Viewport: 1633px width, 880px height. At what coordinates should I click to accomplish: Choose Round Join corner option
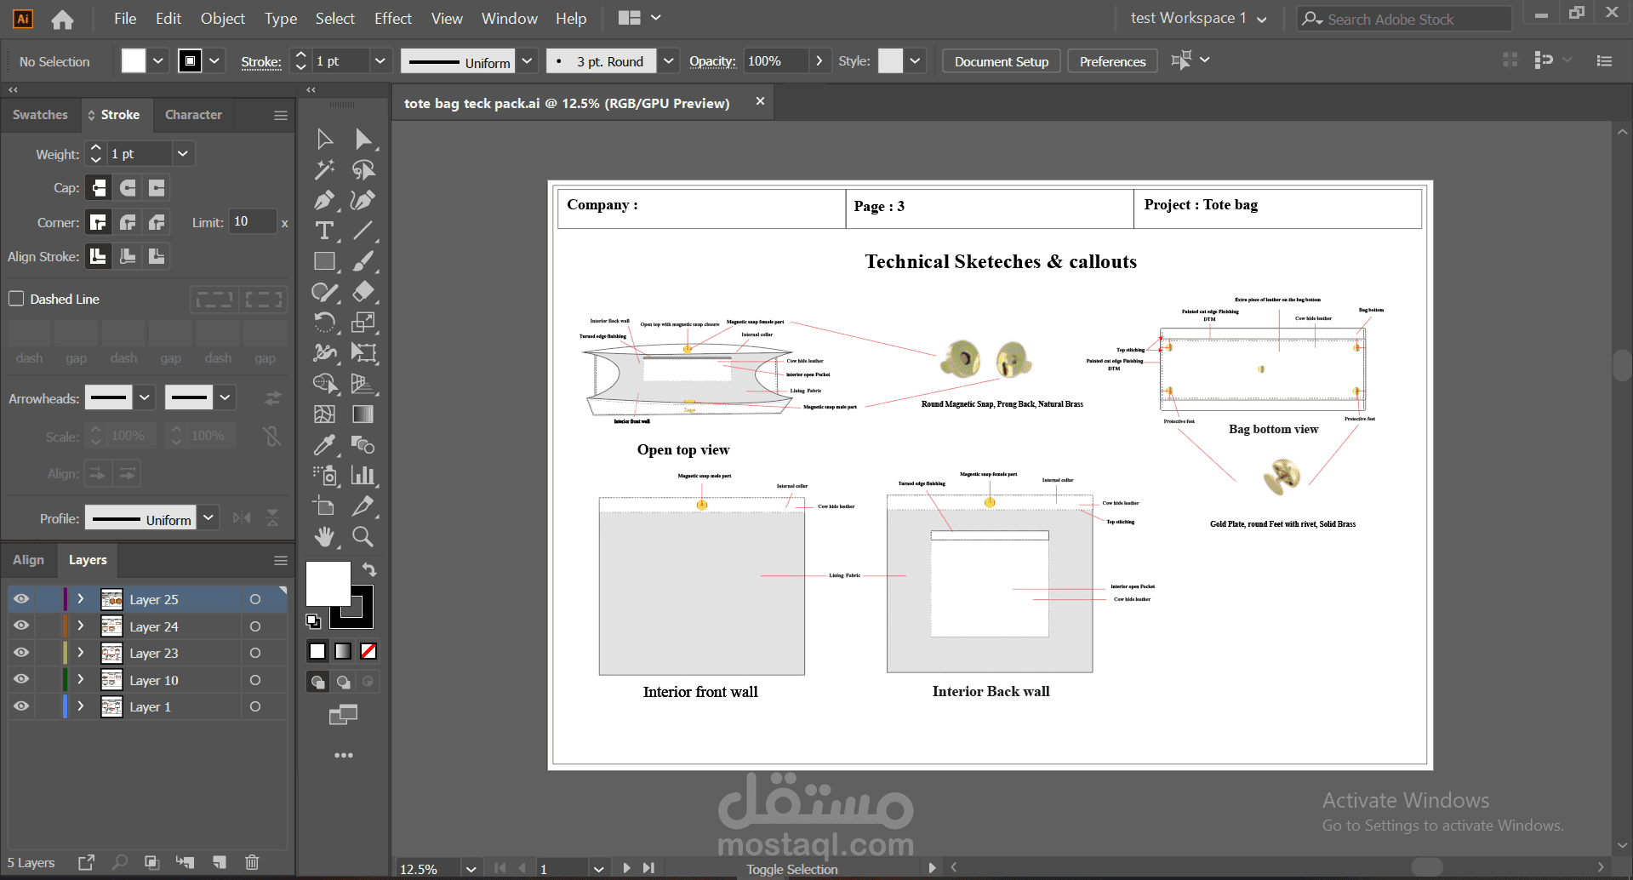point(128,222)
